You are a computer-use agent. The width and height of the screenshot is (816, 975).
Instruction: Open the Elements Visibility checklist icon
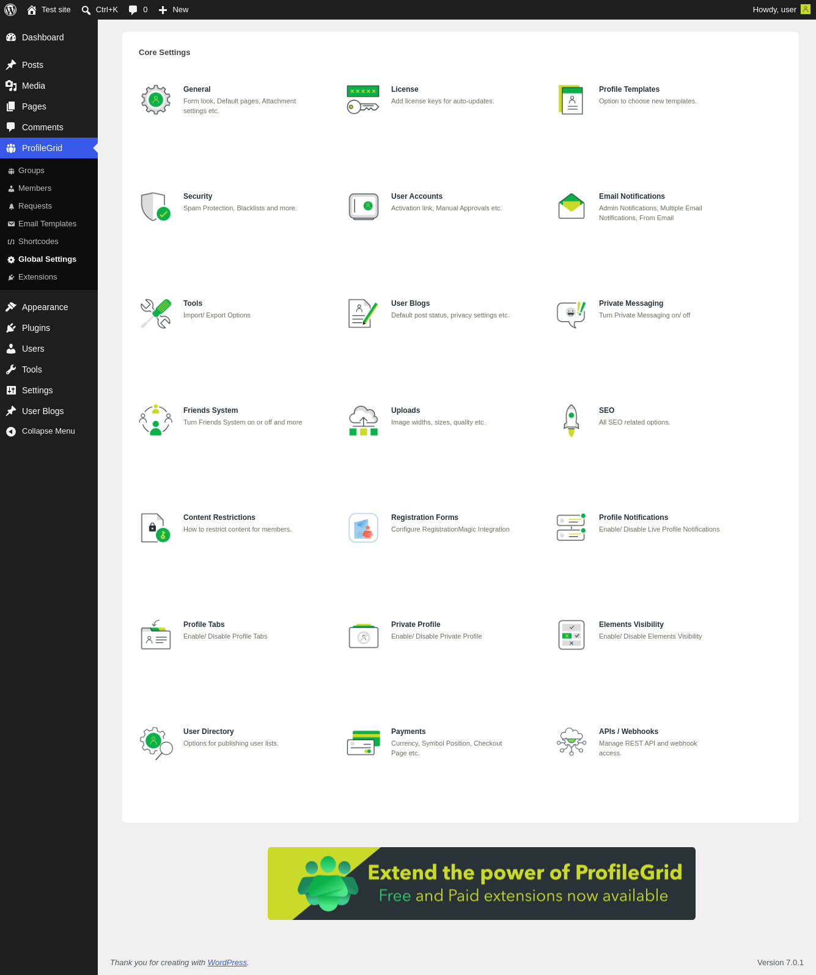572,635
